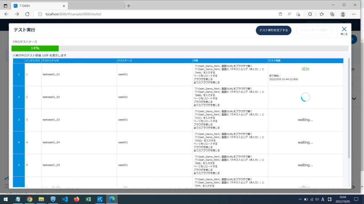Viewport: 364px width, 204px height.
Task: Select the testcase01_D1 scenario row
Action: 51,74
